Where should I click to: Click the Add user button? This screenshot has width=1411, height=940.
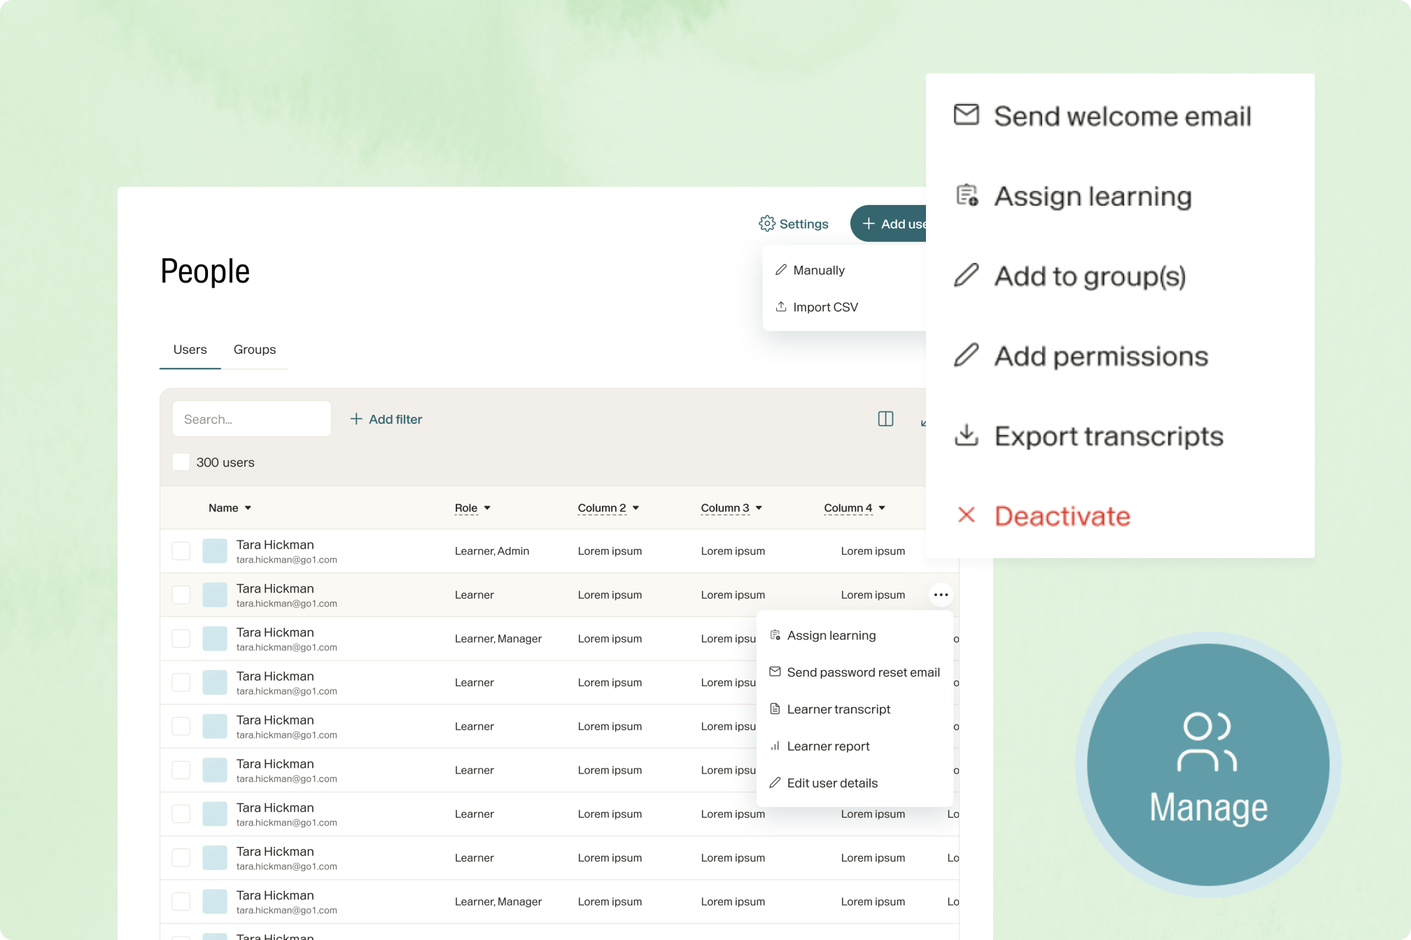click(892, 224)
